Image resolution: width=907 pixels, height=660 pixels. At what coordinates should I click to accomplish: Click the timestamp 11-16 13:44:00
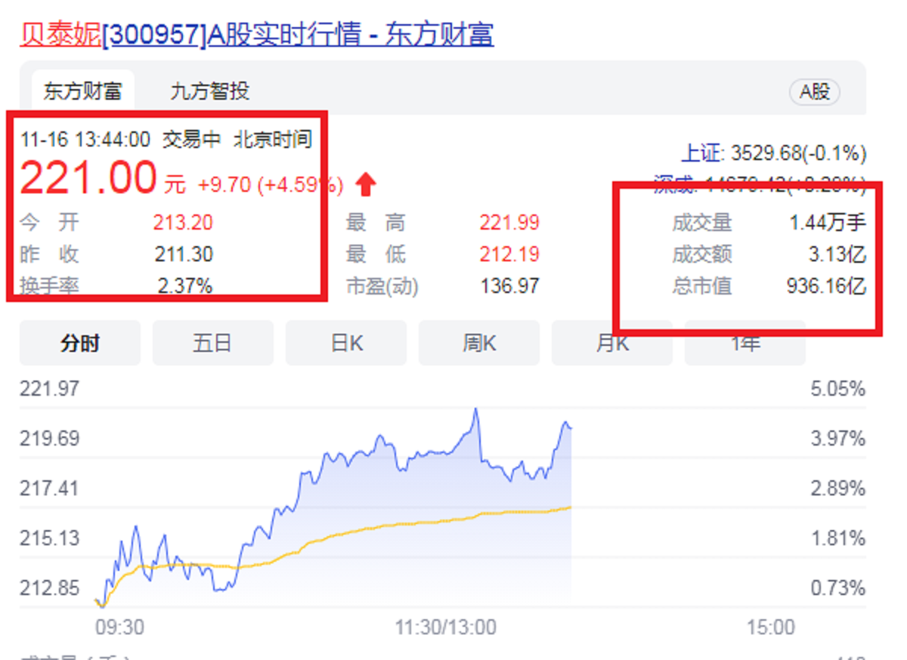pyautogui.click(x=85, y=139)
